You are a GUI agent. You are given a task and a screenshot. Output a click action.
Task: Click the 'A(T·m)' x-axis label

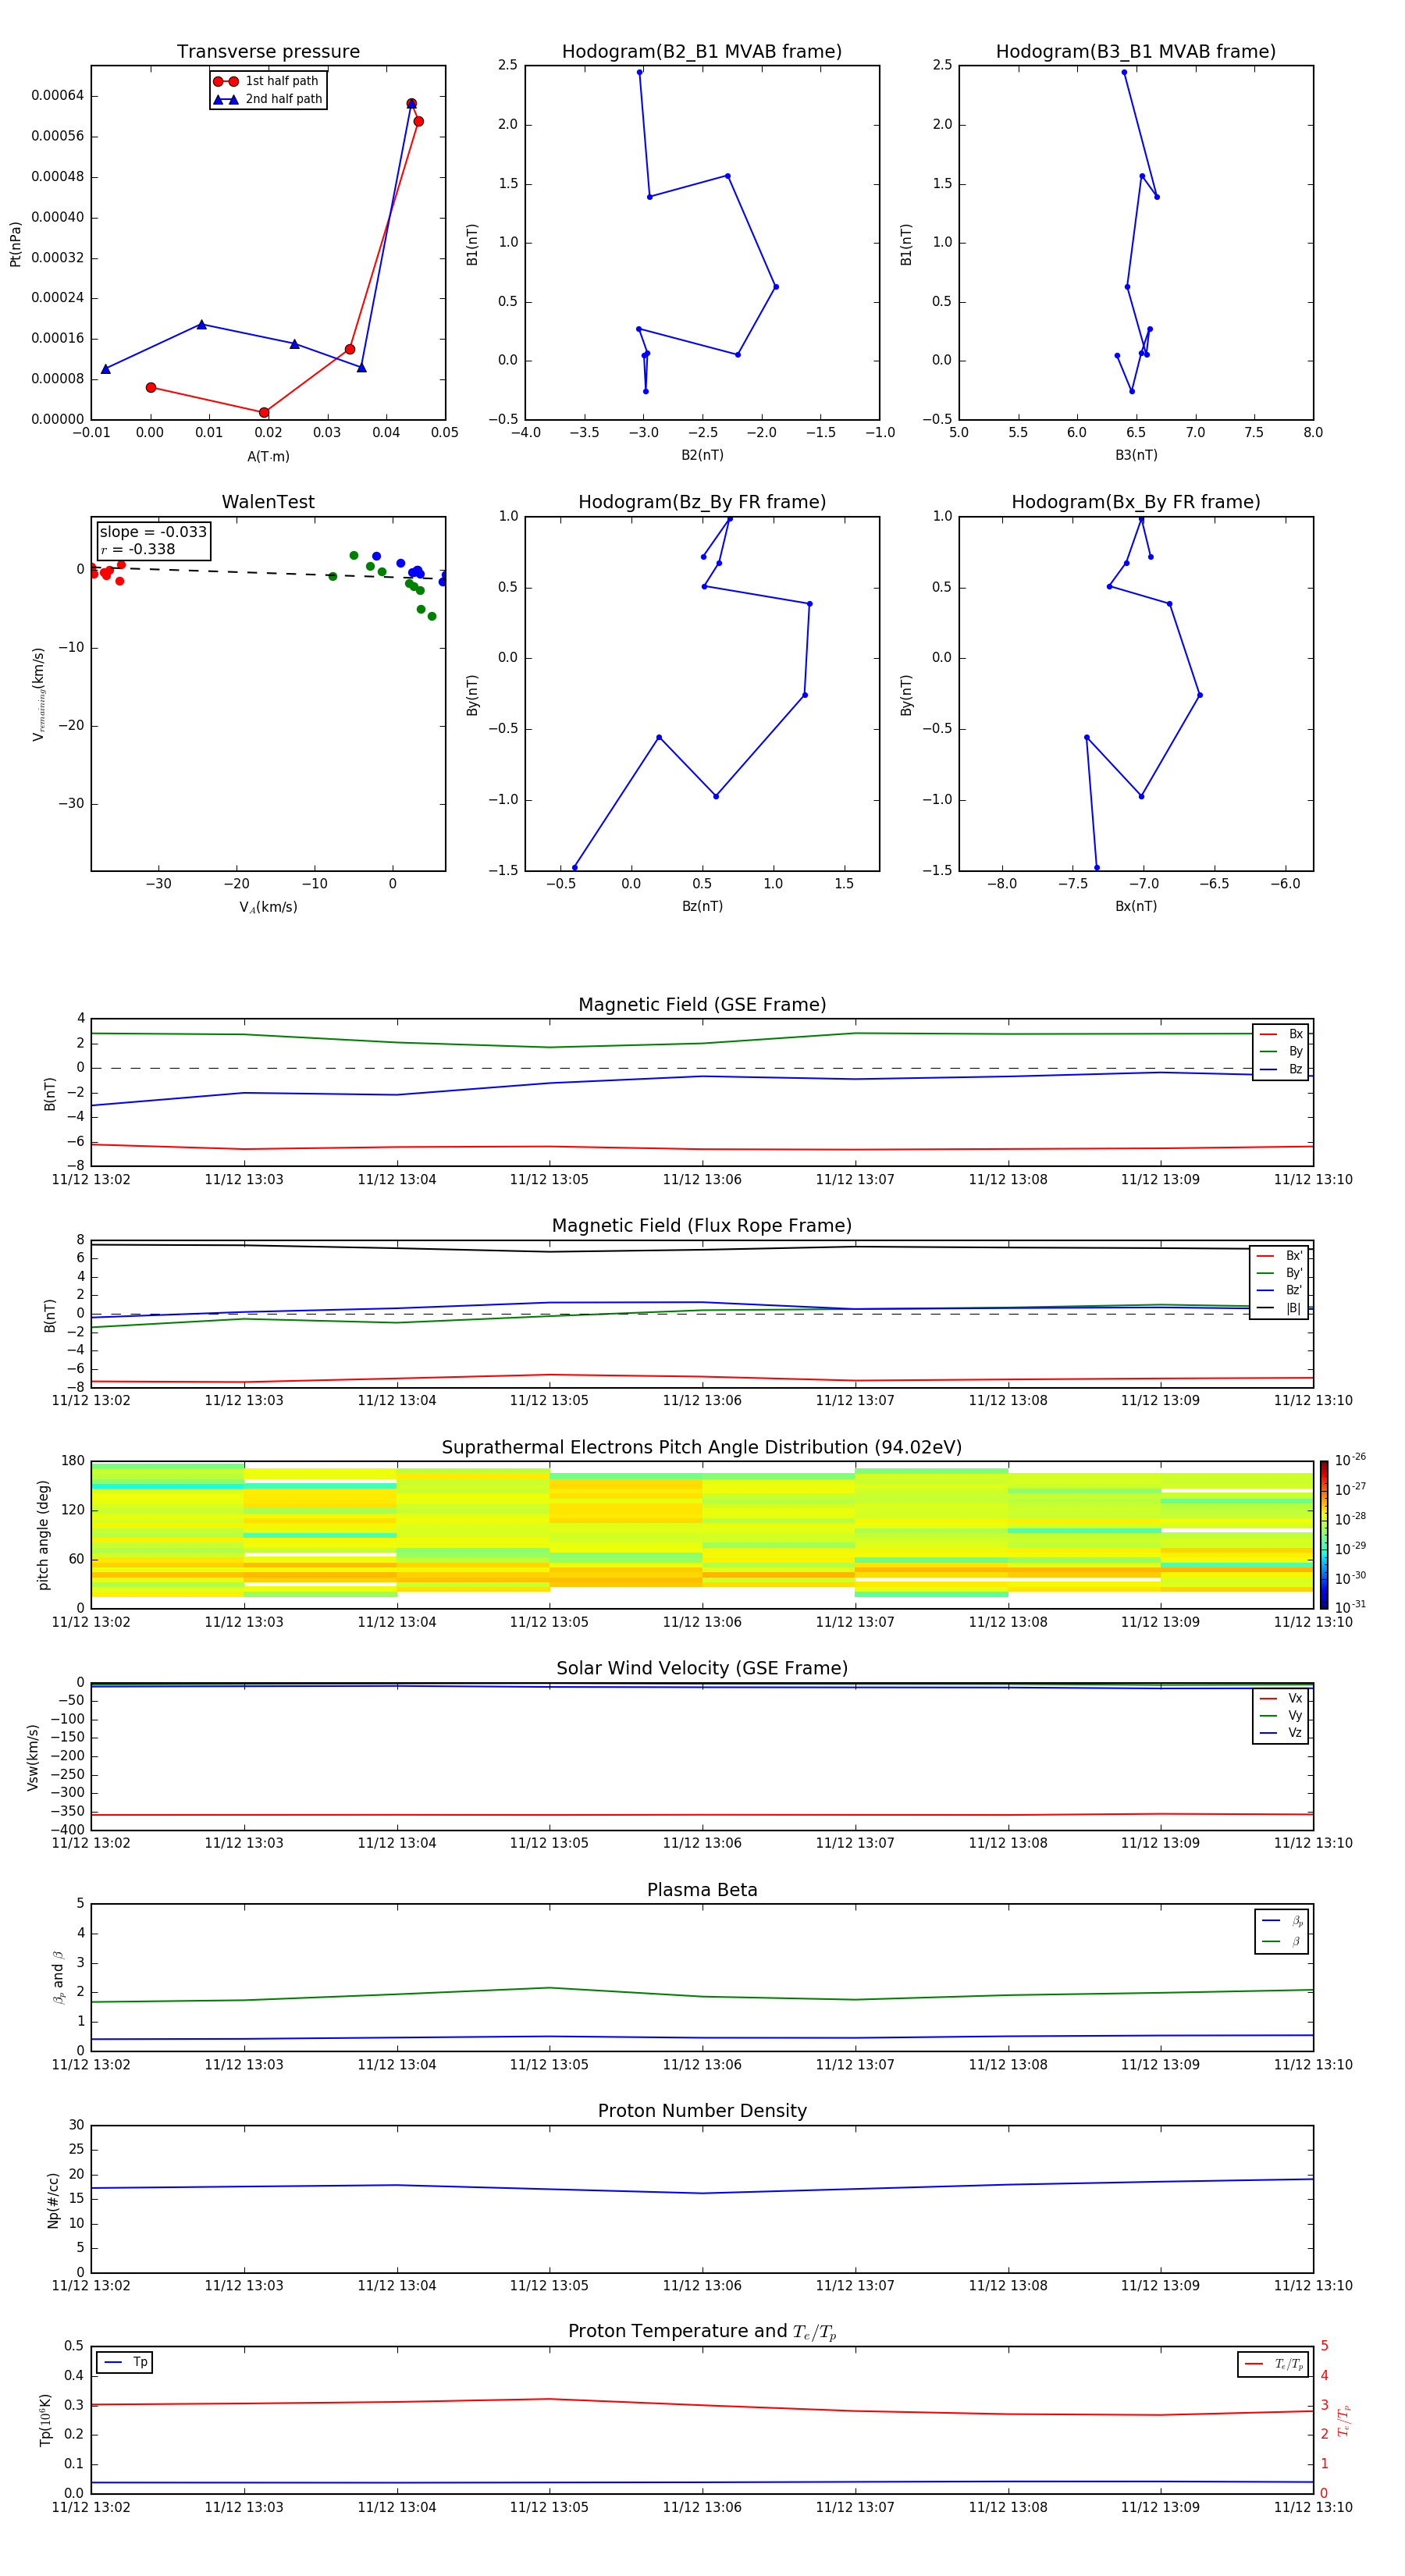click(x=268, y=456)
